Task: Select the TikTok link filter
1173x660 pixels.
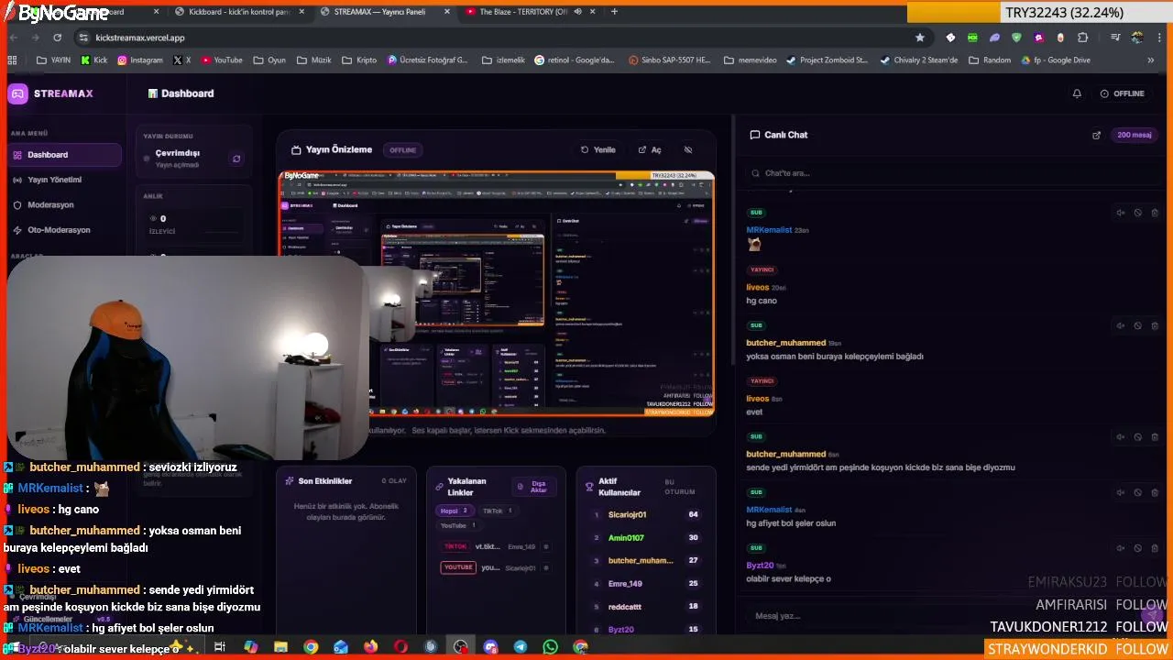Action: click(497, 511)
